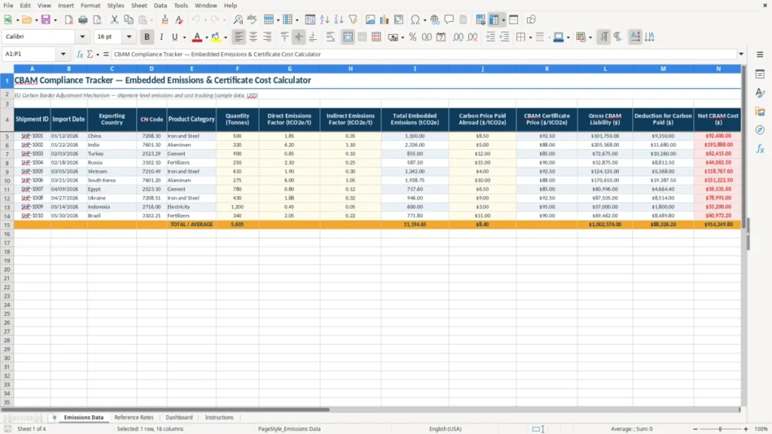772x434 pixels.
Task: Insert hyperlink globe icon
Action: [x=435, y=20]
